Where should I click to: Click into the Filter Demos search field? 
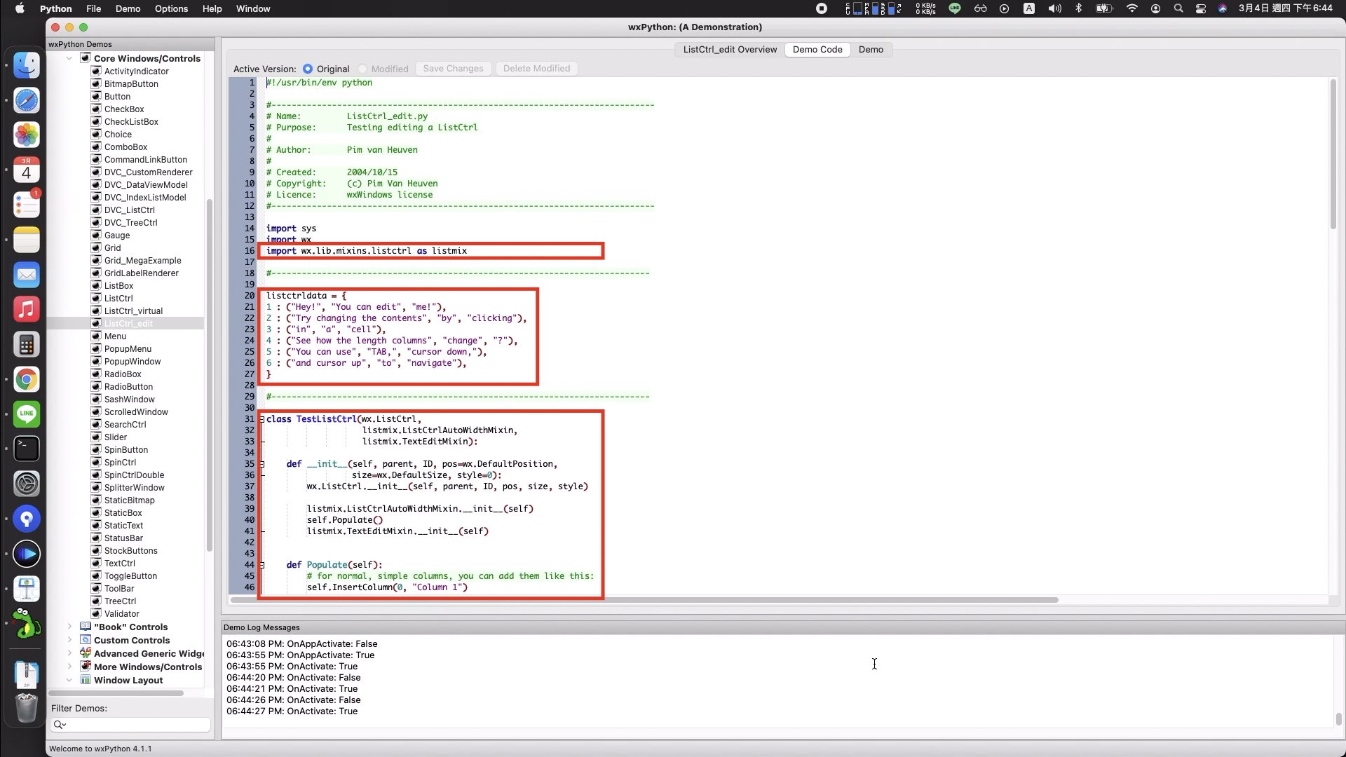(x=130, y=725)
